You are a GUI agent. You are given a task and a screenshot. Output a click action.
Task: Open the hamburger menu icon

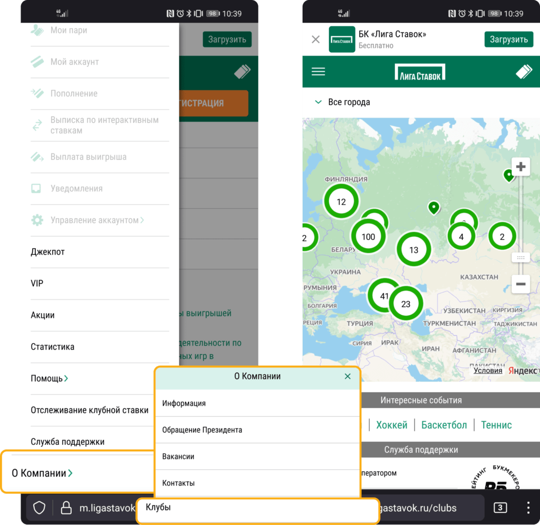click(x=318, y=72)
